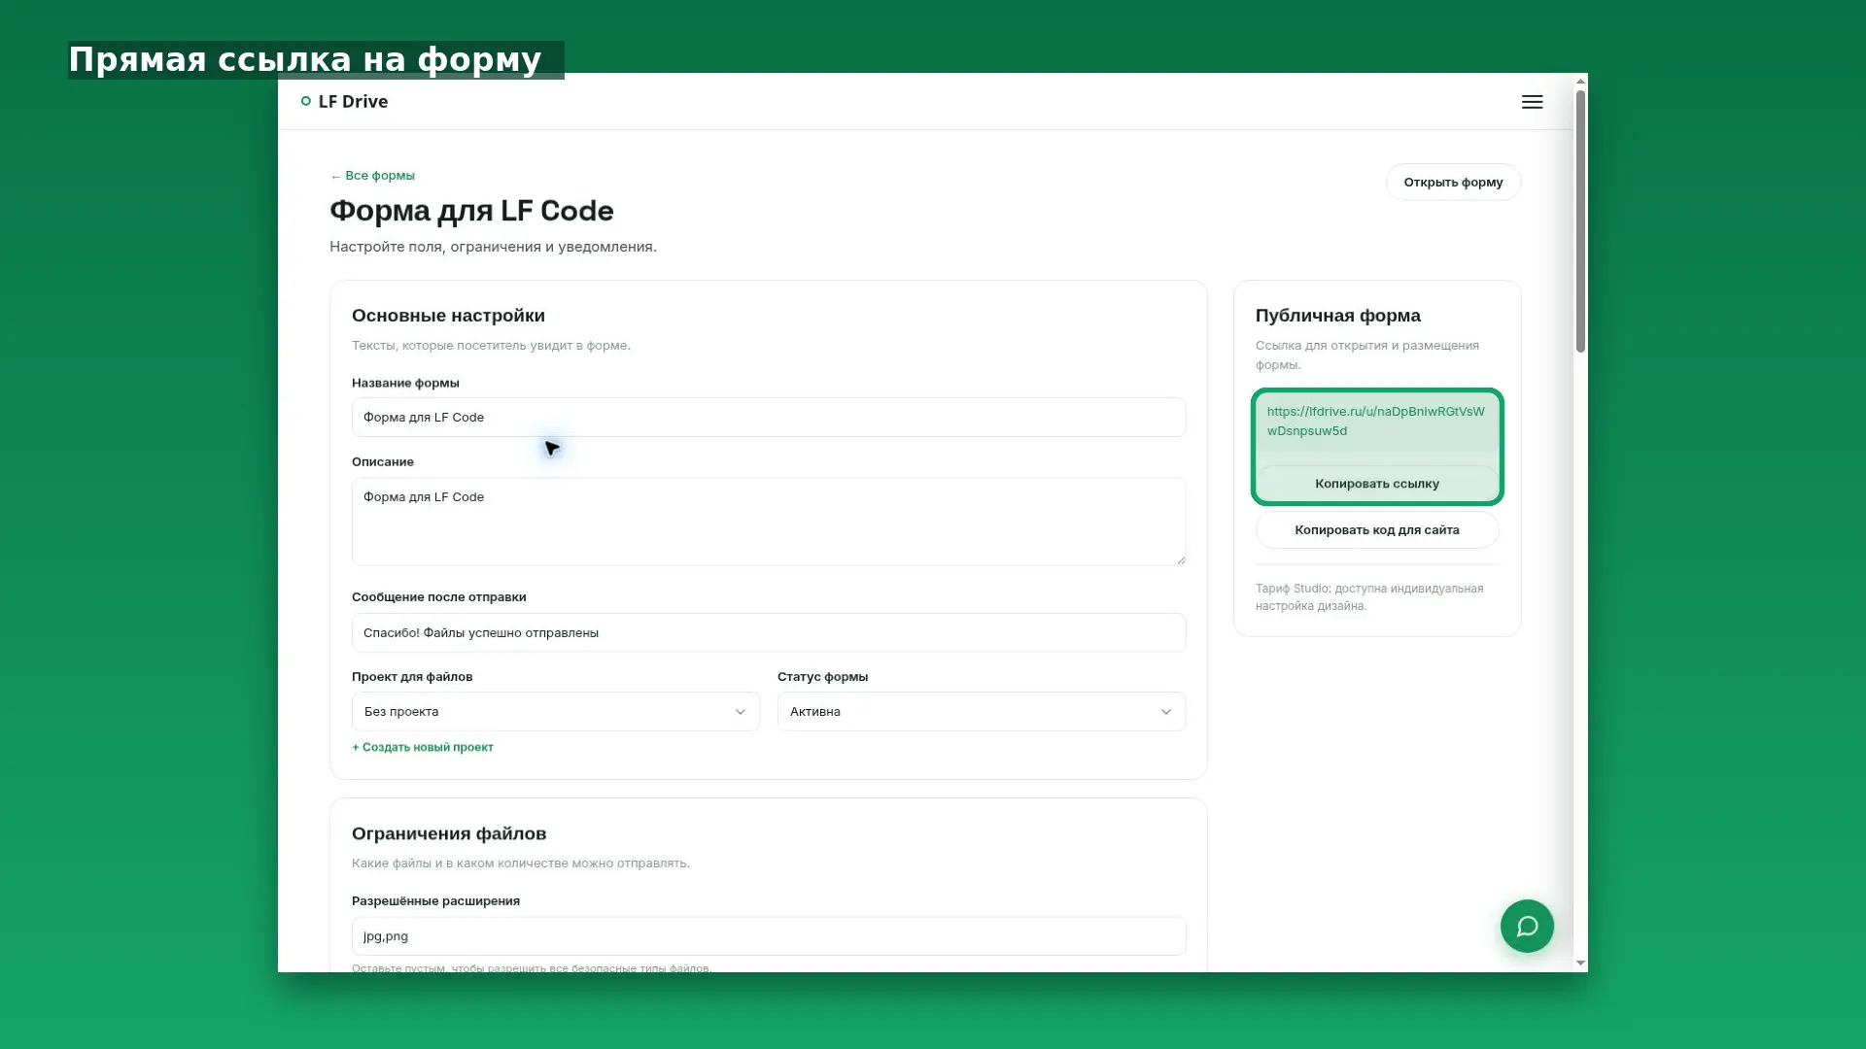This screenshot has width=1866, height=1049.
Task: Click the page vertical scrollbar thumb
Action: click(x=1580, y=221)
